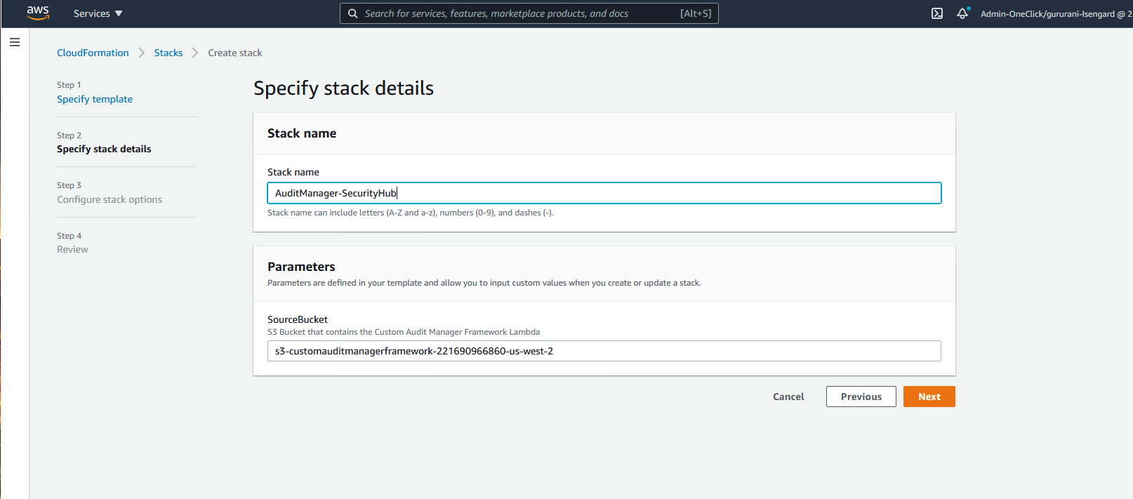Click the Stack name helper text
1133x499 pixels.
[411, 213]
